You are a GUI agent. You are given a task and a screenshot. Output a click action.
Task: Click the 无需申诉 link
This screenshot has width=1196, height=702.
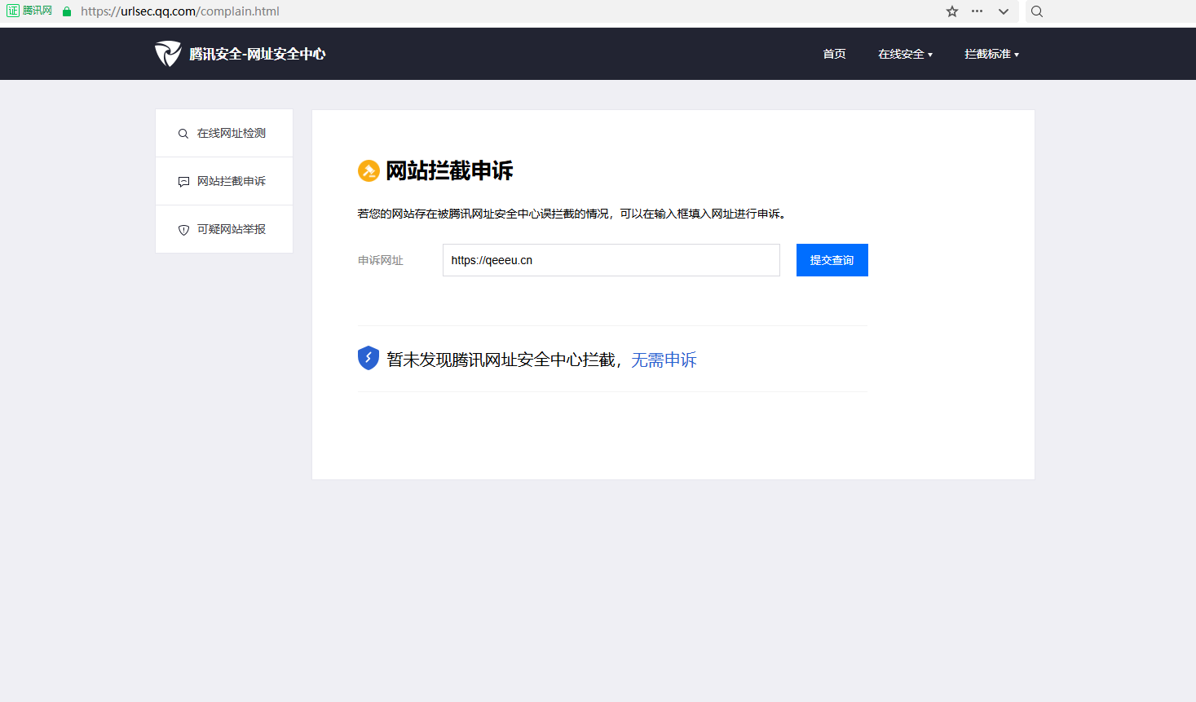(x=664, y=360)
